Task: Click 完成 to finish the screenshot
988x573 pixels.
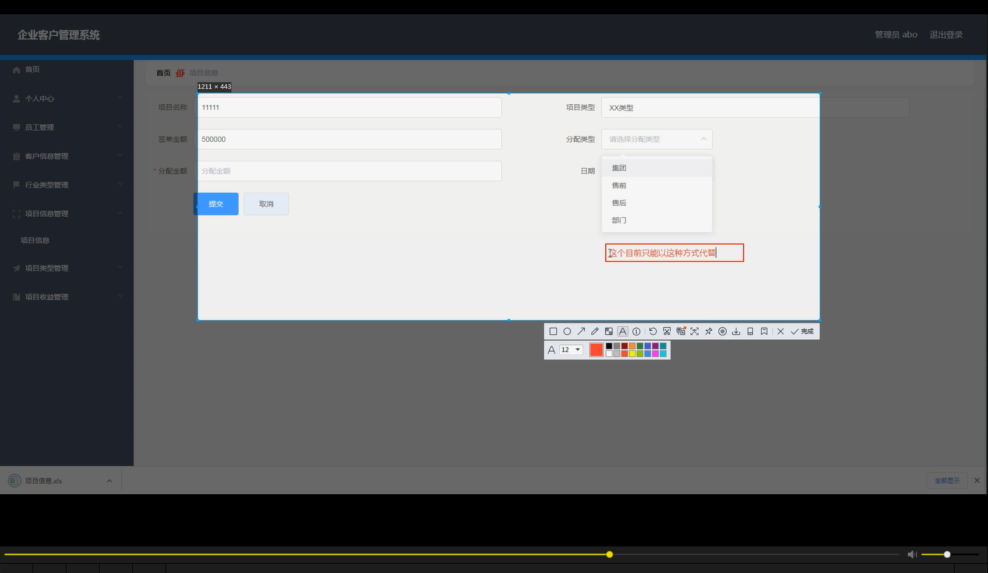Action: click(x=802, y=331)
